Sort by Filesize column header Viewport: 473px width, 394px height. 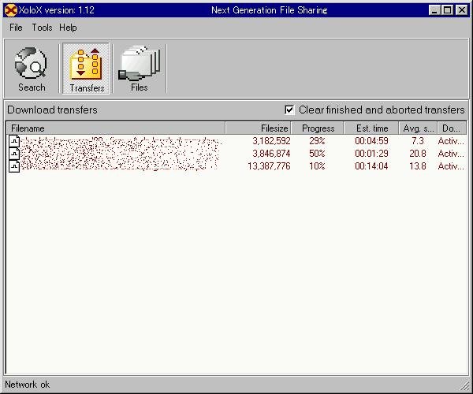click(x=259, y=128)
